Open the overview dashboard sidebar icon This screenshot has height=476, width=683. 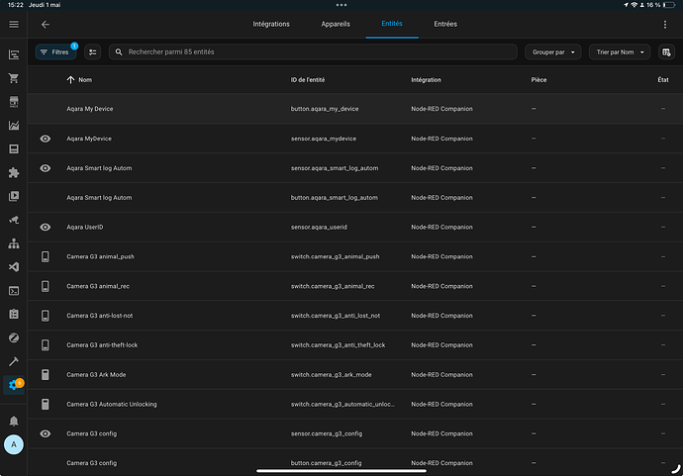(14, 54)
